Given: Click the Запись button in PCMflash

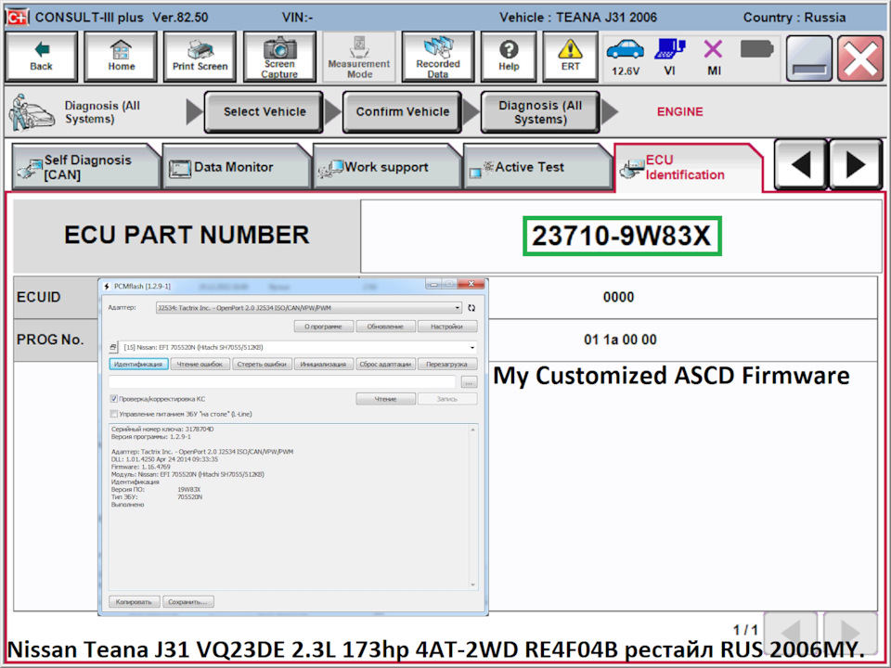Looking at the screenshot, I should (447, 399).
